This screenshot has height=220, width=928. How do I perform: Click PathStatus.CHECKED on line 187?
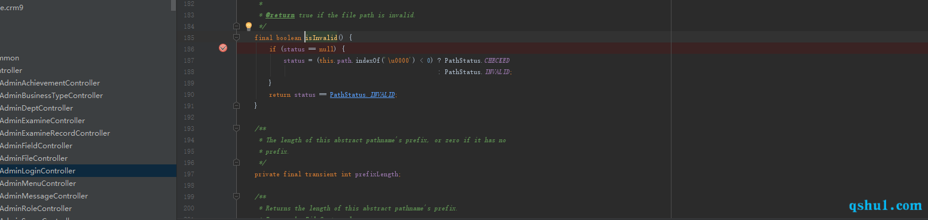click(477, 60)
